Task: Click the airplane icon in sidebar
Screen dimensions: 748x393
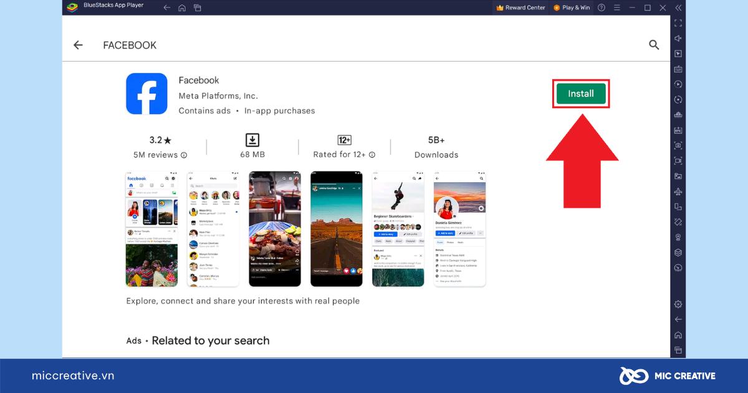Action: click(x=678, y=191)
